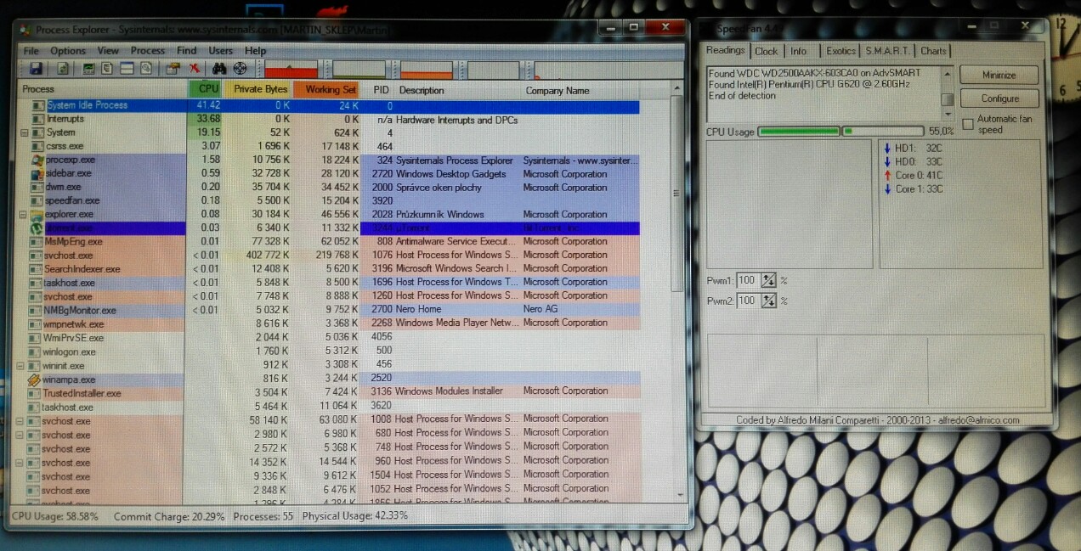Switch to the Info tab in SpeedFan
Image resolution: width=1081 pixels, height=551 pixels.
799,51
